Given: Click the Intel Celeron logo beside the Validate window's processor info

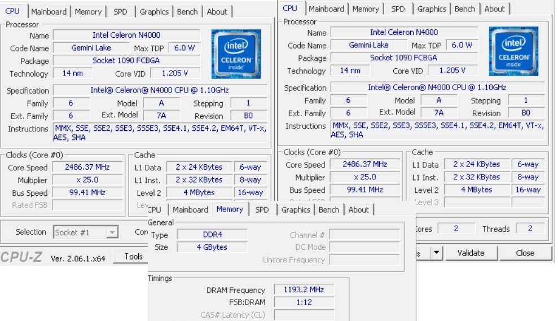Looking at the screenshot, I should pyautogui.click(x=513, y=51).
